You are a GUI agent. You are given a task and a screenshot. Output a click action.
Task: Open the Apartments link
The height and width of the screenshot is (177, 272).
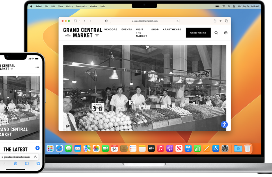(172, 29)
